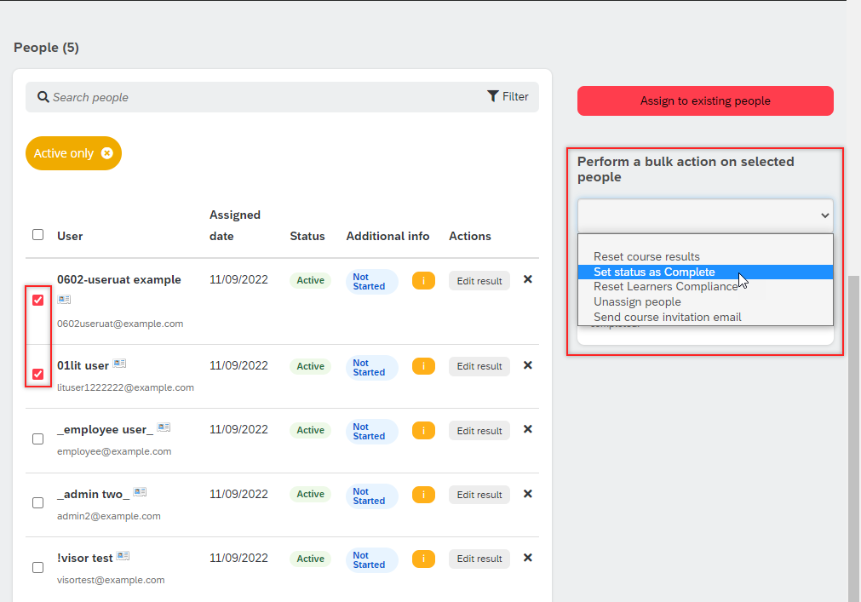Collapse the bulk action dropdown arrow
This screenshot has height=602, width=861.
[824, 215]
